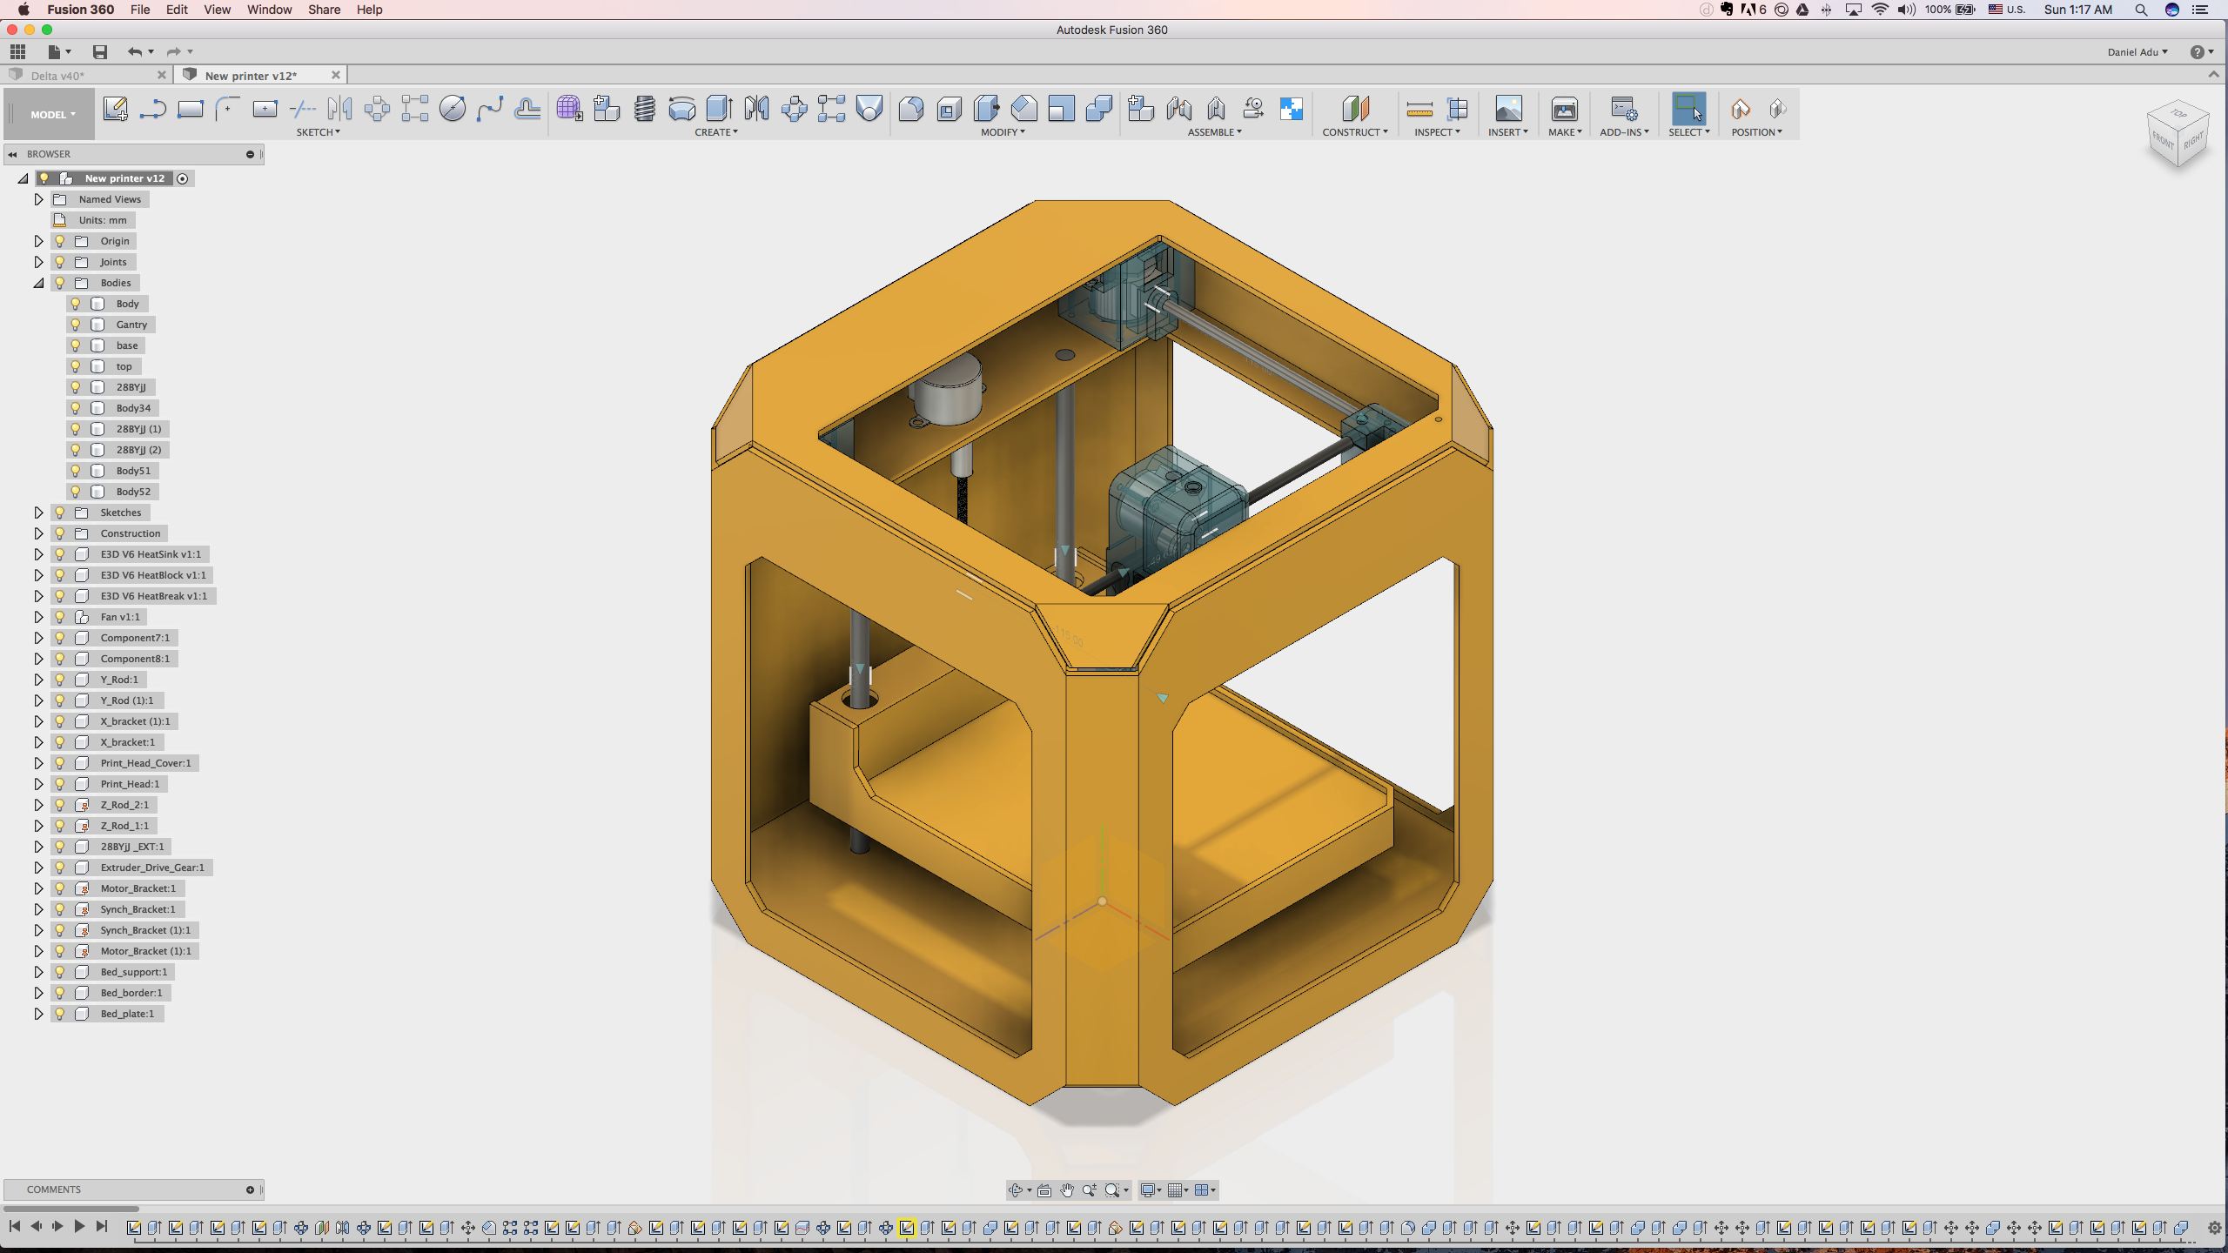Image resolution: width=2228 pixels, height=1253 pixels.
Task: Hide the Body body via lightbulb
Action: coord(76,304)
